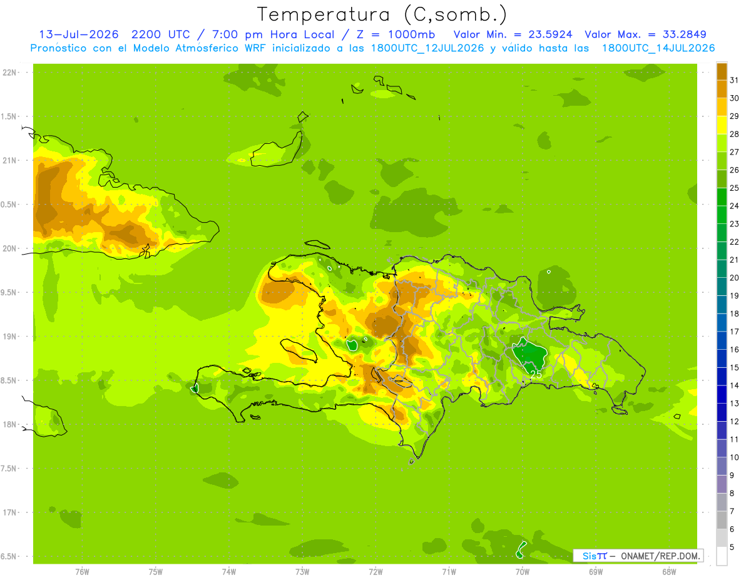Screen dimensions: 751x580
Task: Click the "76W" longitude label
Action: 82,571
